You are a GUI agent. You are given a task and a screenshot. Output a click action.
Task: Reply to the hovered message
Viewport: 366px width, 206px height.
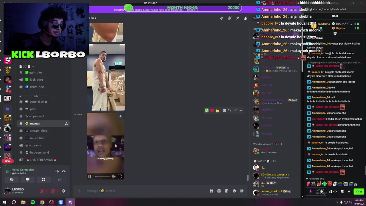click(x=230, y=110)
